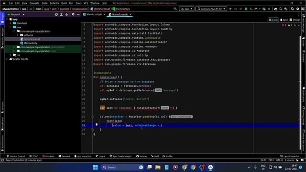The height and width of the screenshot is (172, 306).
Task: Open the Profiler tool window
Action: 167,156
